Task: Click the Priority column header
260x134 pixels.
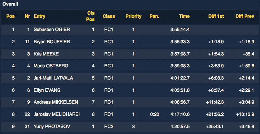Action: point(133,16)
